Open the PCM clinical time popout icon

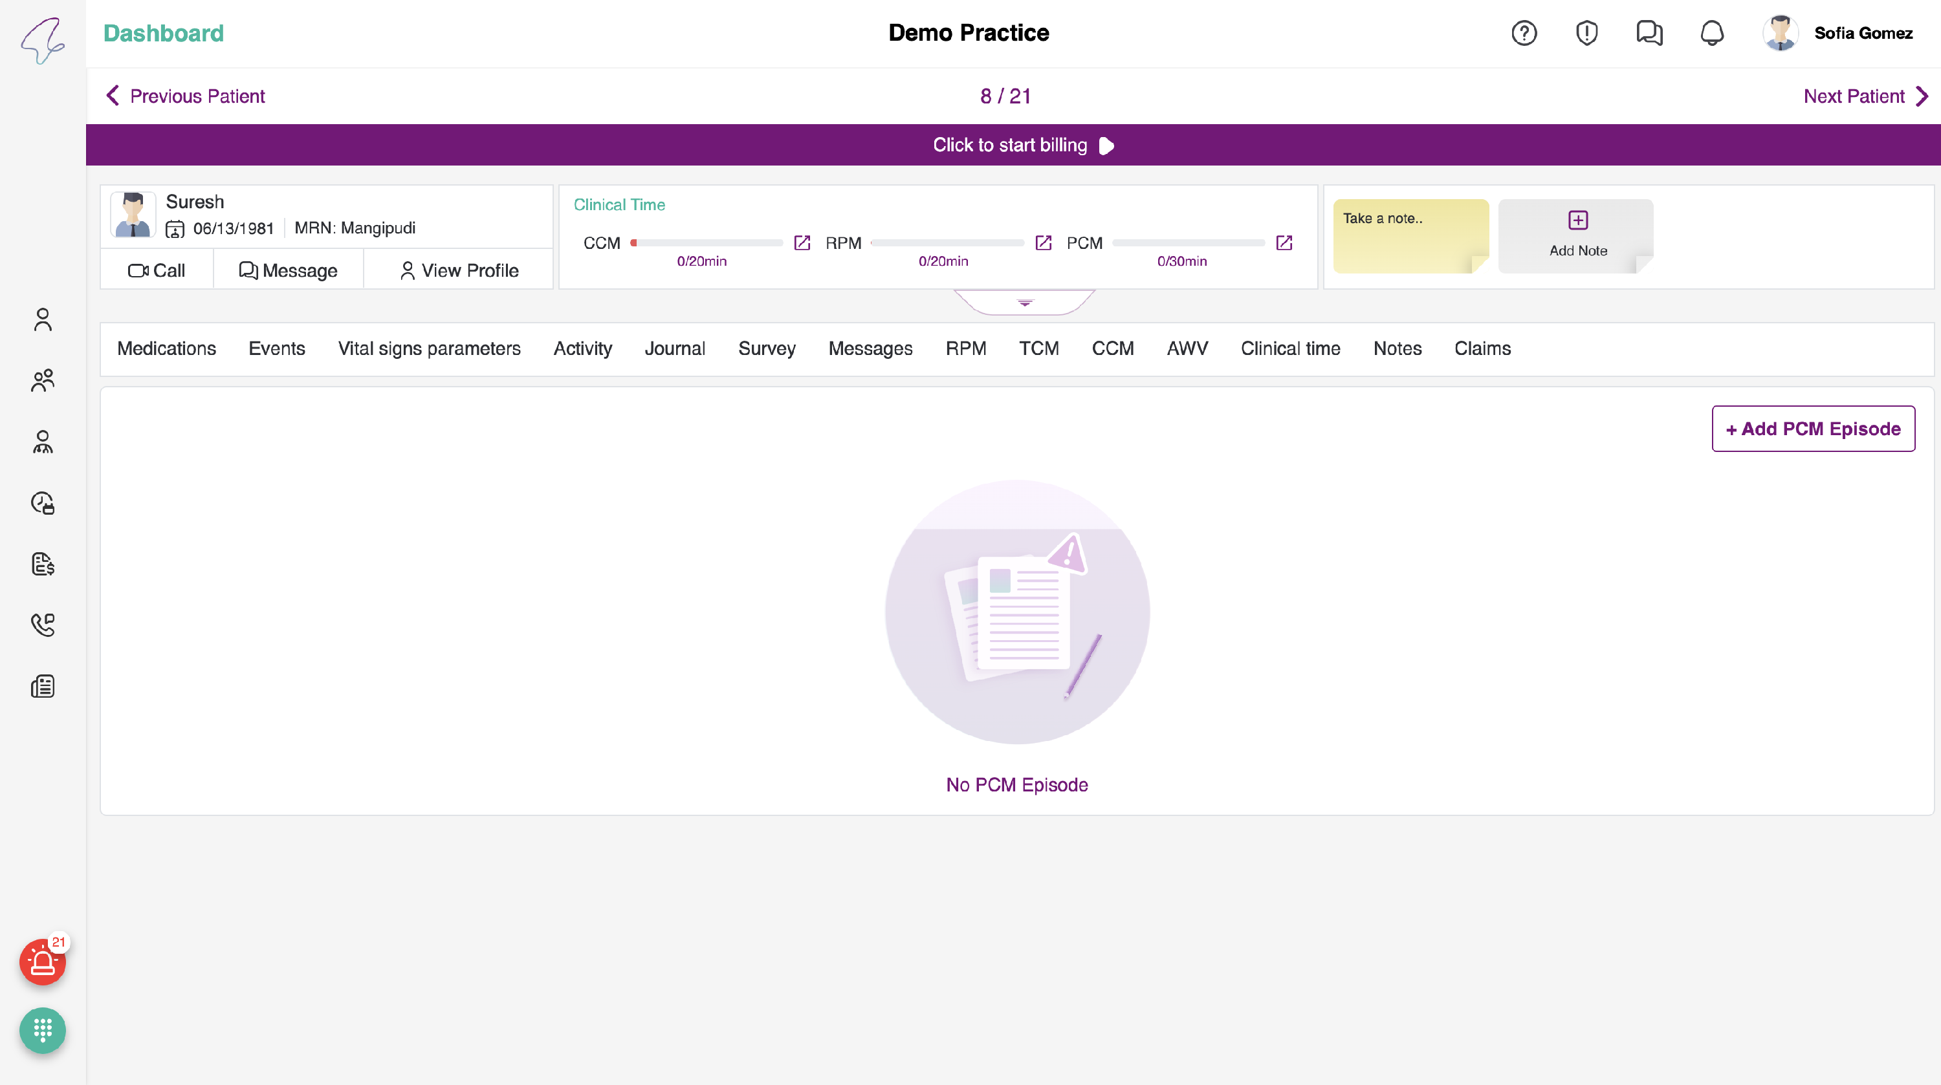point(1284,242)
